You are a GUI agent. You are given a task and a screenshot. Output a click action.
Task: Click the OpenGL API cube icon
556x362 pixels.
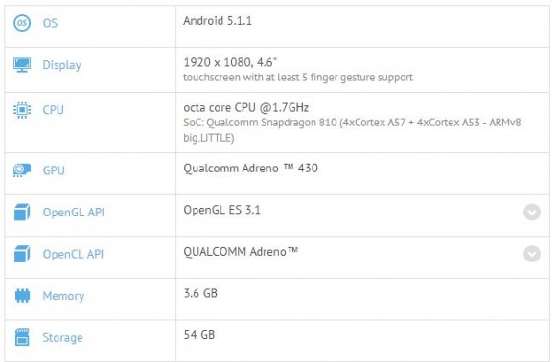[22, 213]
